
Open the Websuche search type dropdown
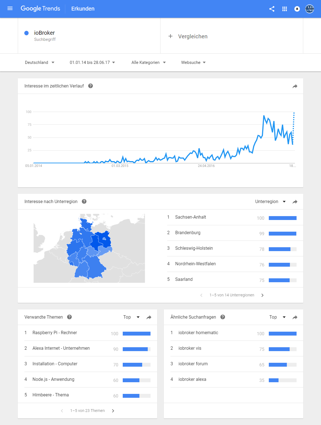(194, 62)
